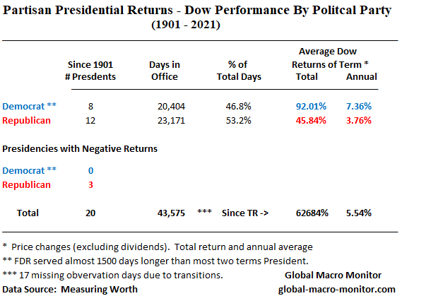Select the red "Republican" label in the top table
Viewport: 438px width, 296px height.
tap(27, 120)
